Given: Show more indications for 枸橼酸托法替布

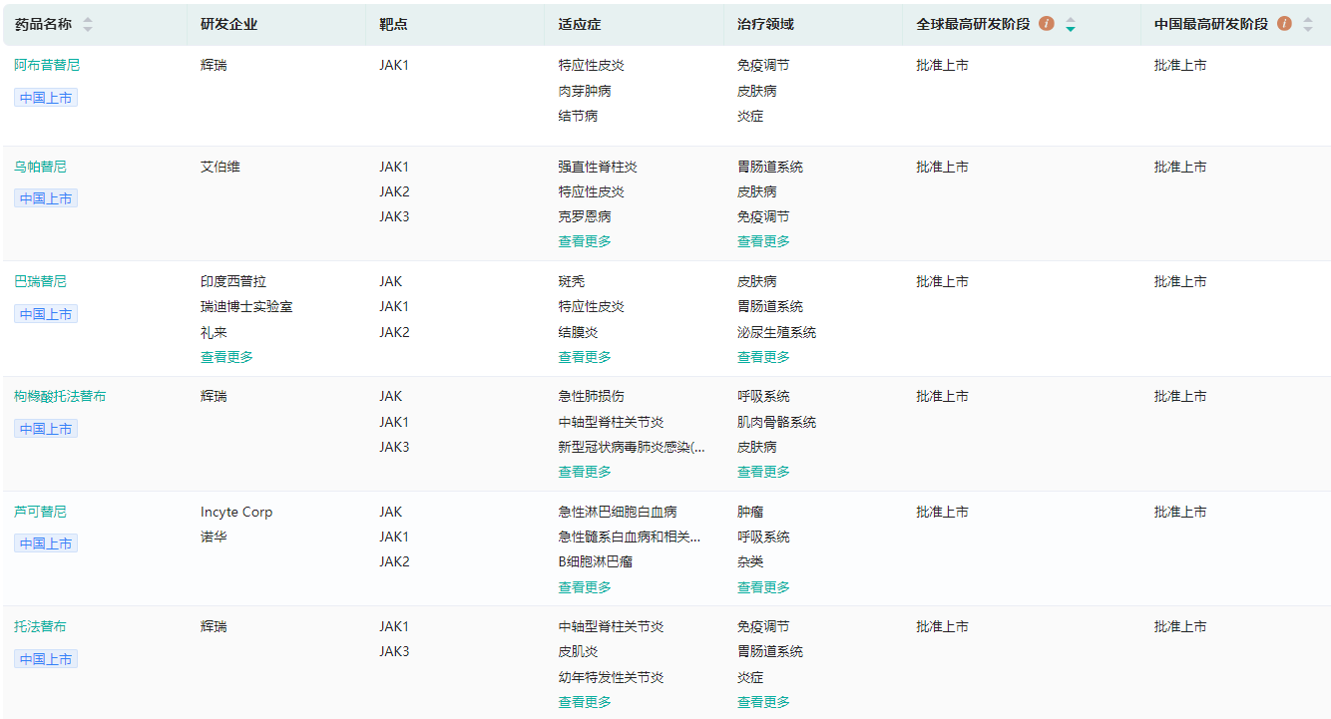Looking at the screenshot, I should click(x=585, y=472).
